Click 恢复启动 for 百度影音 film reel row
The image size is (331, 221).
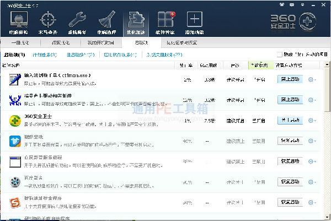coord(290,182)
